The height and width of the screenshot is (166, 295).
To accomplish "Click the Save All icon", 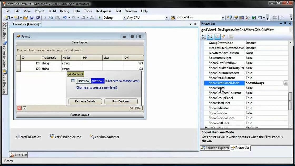I will 38,18.
